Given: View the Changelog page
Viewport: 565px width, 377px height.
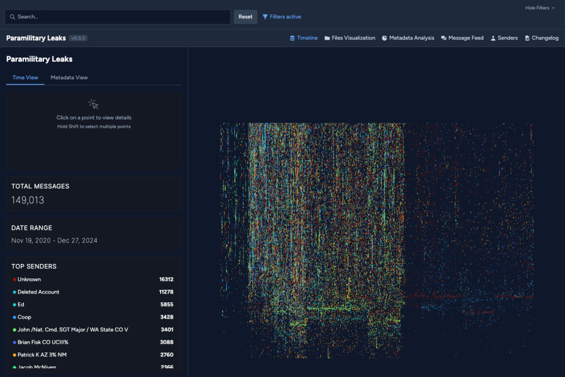Looking at the screenshot, I should [542, 38].
